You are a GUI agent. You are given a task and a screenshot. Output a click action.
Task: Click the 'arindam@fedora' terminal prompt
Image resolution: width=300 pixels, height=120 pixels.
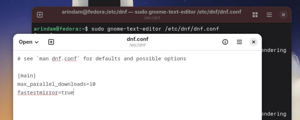tap(57, 29)
